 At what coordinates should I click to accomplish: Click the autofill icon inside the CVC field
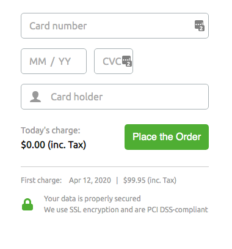pyautogui.click(x=127, y=61)
